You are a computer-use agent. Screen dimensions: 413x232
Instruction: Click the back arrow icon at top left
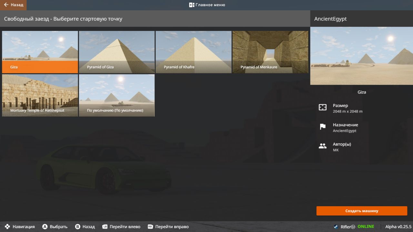6,5
